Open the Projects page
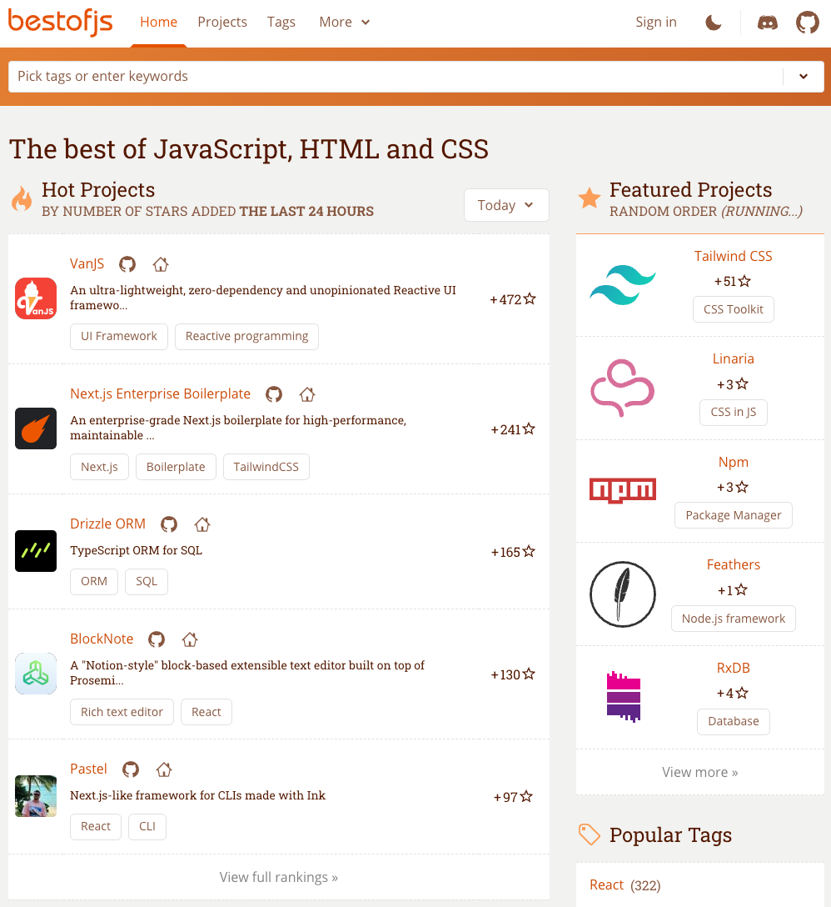This screenshot has height=907, width=831. pos(222,22)
